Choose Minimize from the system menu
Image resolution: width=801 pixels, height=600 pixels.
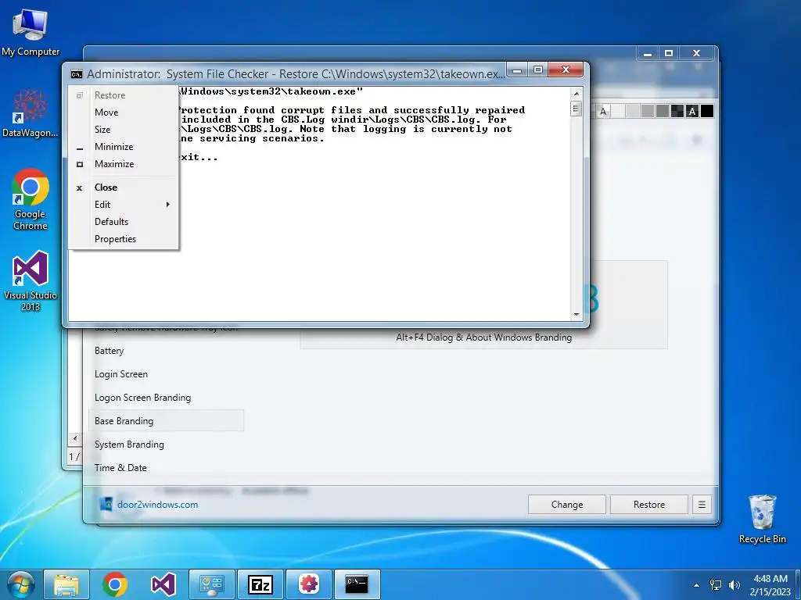124,147
